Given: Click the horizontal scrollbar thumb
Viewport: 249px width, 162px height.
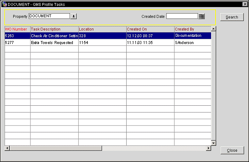Looking at the screenshot, I should point(56,148).
